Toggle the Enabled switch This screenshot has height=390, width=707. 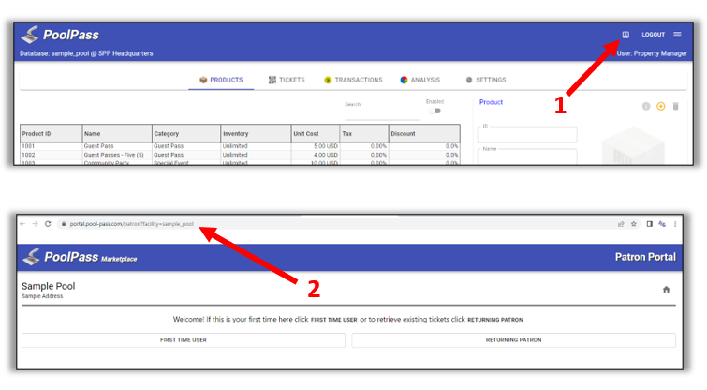(x=435, y=111)
